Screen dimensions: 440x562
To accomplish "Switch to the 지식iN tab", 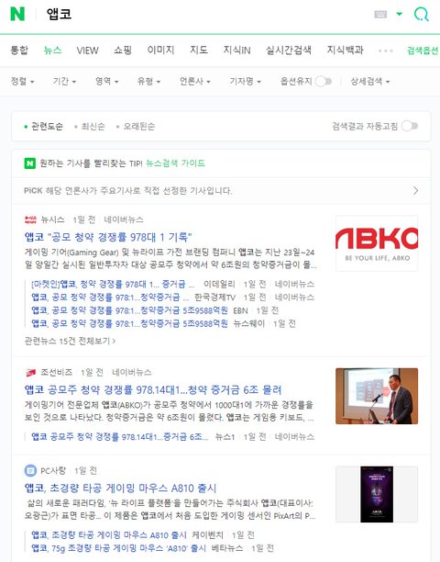I will 236,51.
